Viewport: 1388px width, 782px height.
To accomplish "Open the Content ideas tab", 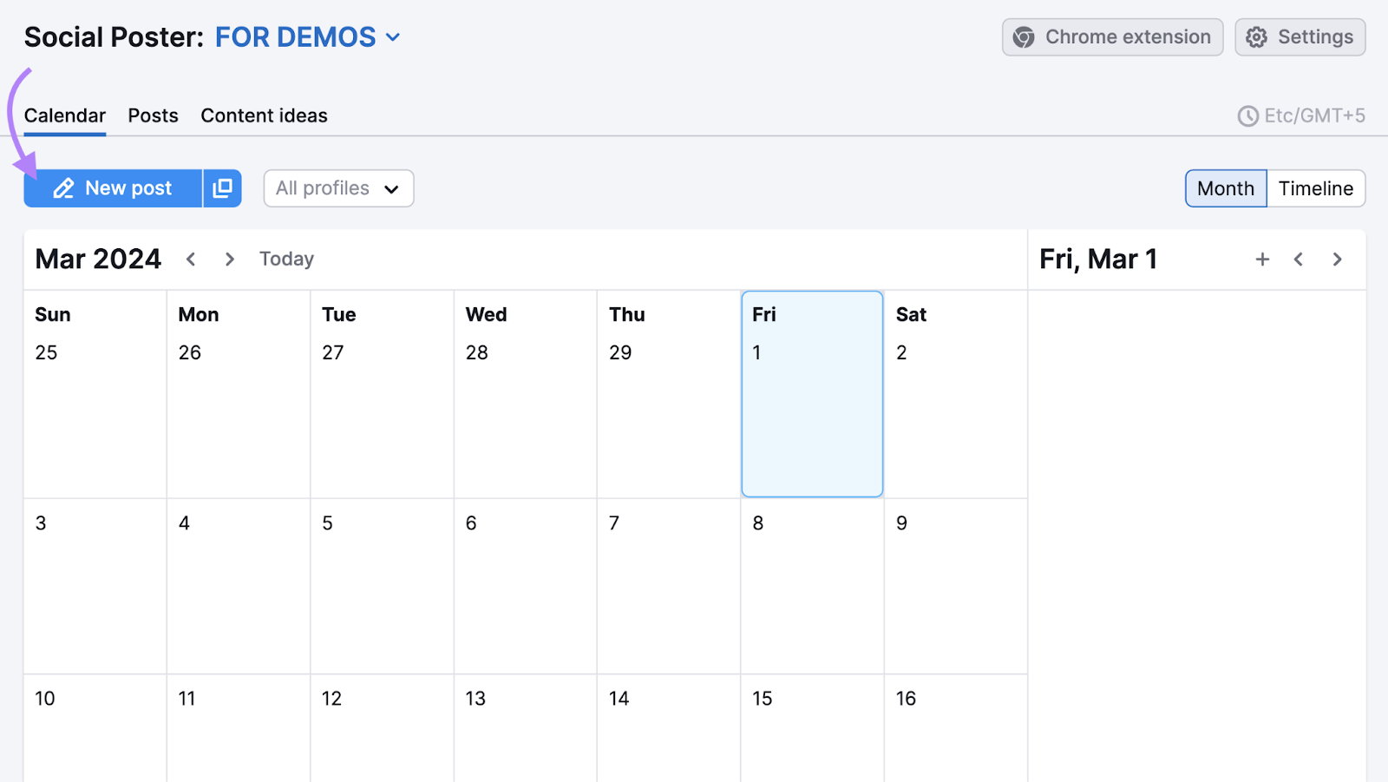I will (263, 115).
